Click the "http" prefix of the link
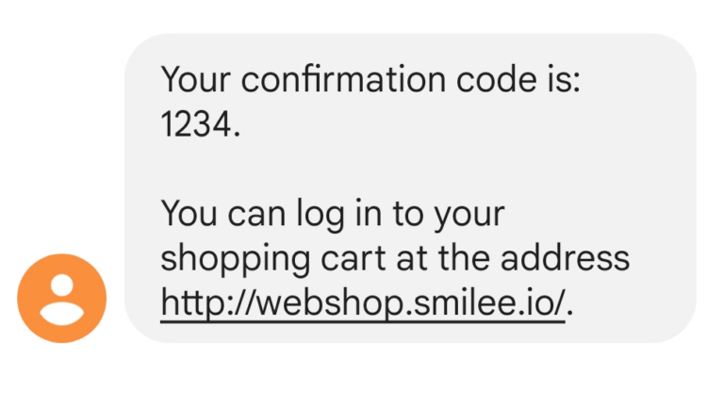Image resolution: width=724 pixels, height=407 pixels. [x=190, y=303]
